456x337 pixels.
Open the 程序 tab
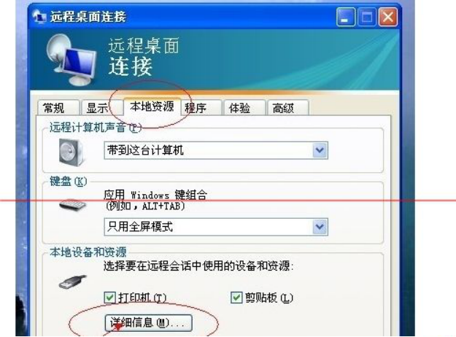point(201,108)
